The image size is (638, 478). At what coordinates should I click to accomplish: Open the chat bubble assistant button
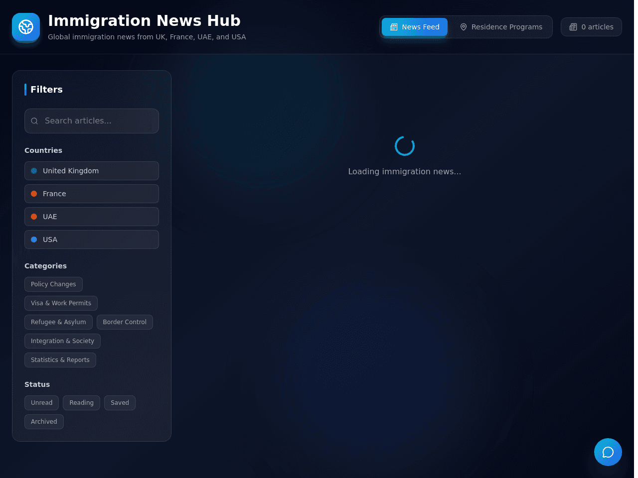(x=608, y=452)
